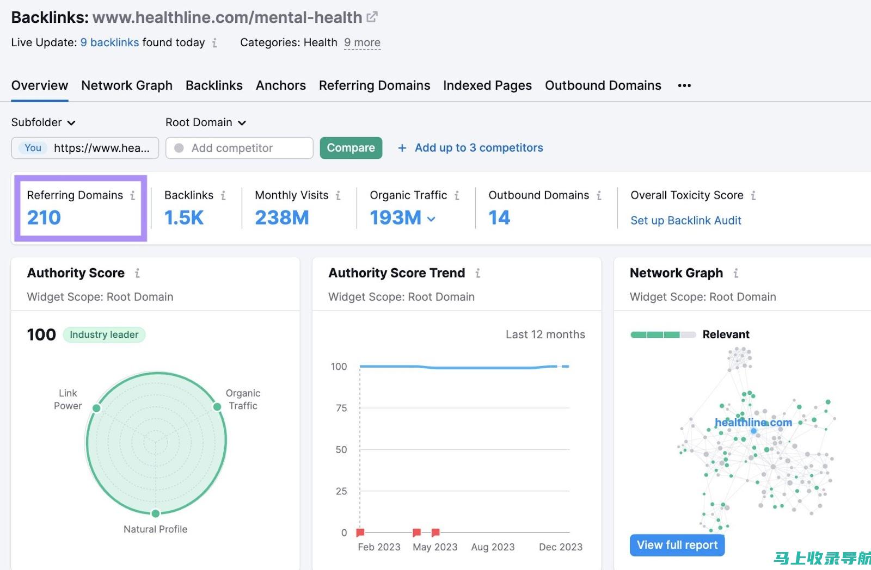
Task: Click info icon beside Network Graph heading
Action: pyautogui.click(x=735, y=273)
